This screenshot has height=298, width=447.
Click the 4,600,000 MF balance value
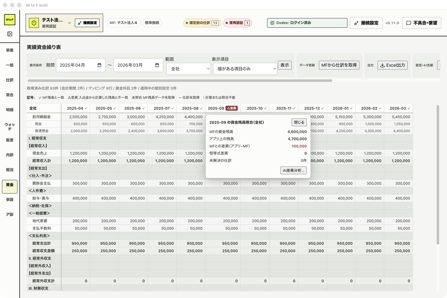click(297, 132)
